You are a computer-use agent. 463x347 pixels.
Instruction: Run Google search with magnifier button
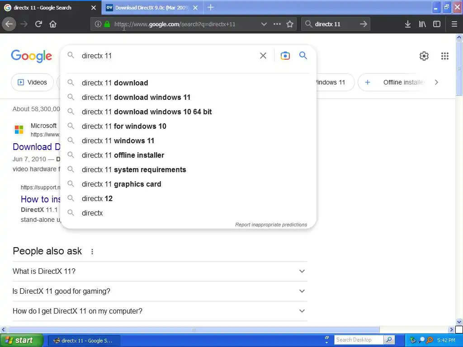click(x=303, y=56)
